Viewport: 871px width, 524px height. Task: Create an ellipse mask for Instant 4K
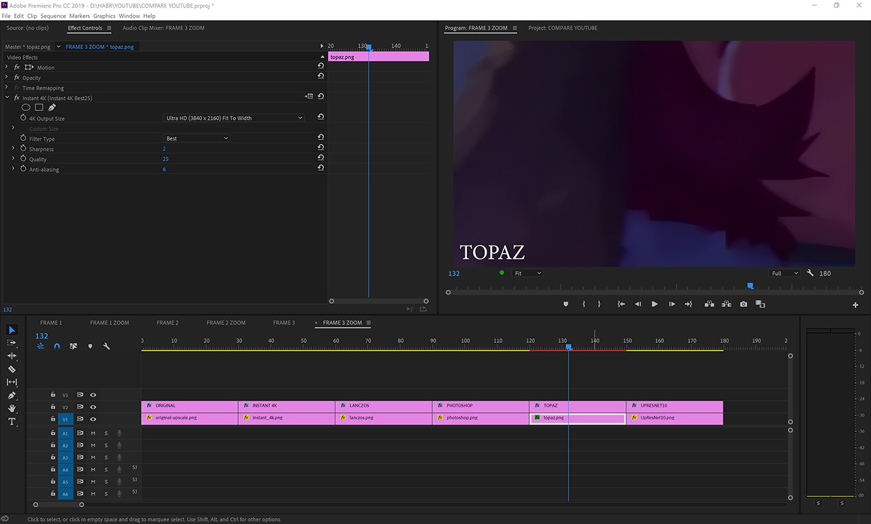[x=26, y=108]
